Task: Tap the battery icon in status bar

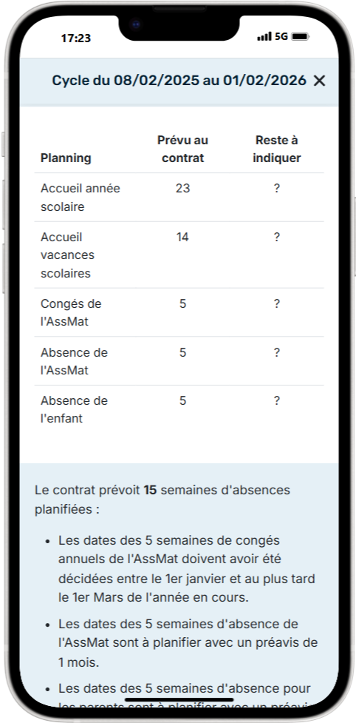Action: 301,36
